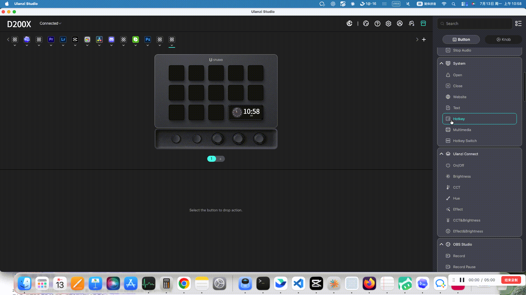Select the CCT action
The height and width of the screenshot is (295, 526).
point(479,187)
